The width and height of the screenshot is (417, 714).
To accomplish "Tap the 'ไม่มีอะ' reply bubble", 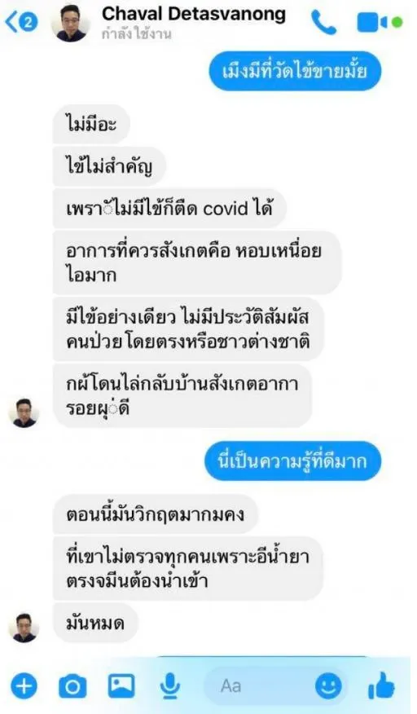I will click(x=91, y=124).
